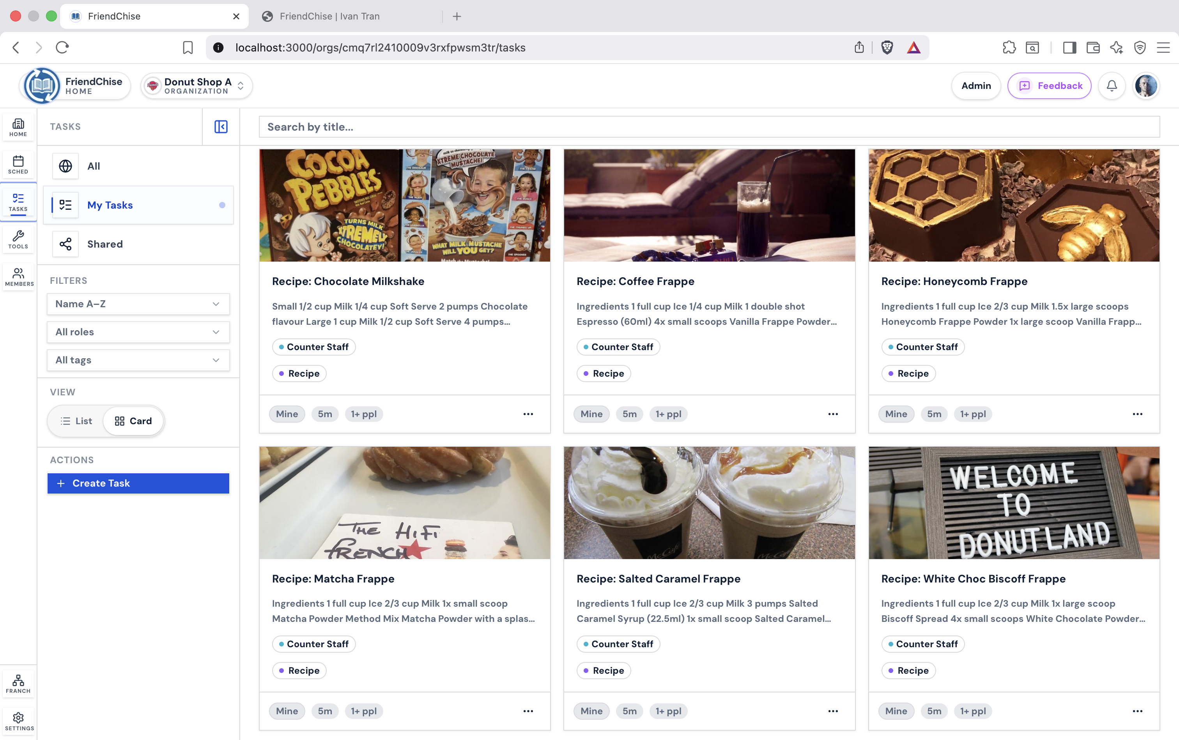Open the browser extensions puzzle icon
1179x740 pixels.
(x=1009, y=48)
